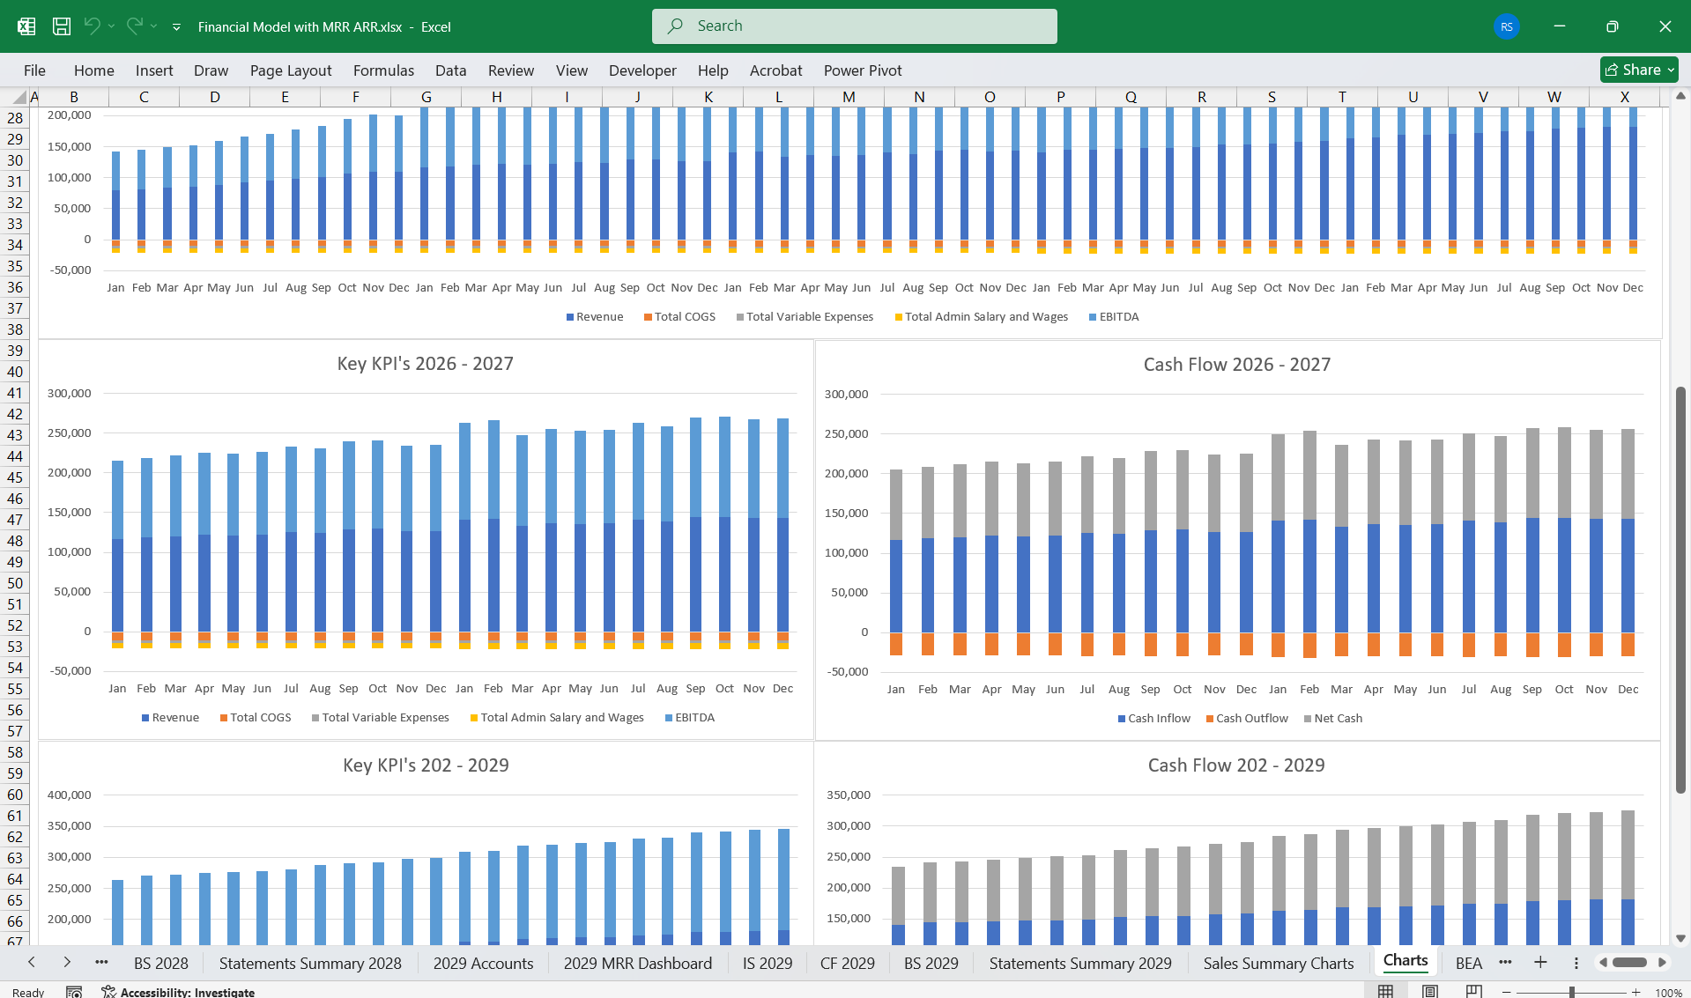Screen dimensions: 1691x998
Task: Save the workbook via Save icon
Action: coord(62,26)
